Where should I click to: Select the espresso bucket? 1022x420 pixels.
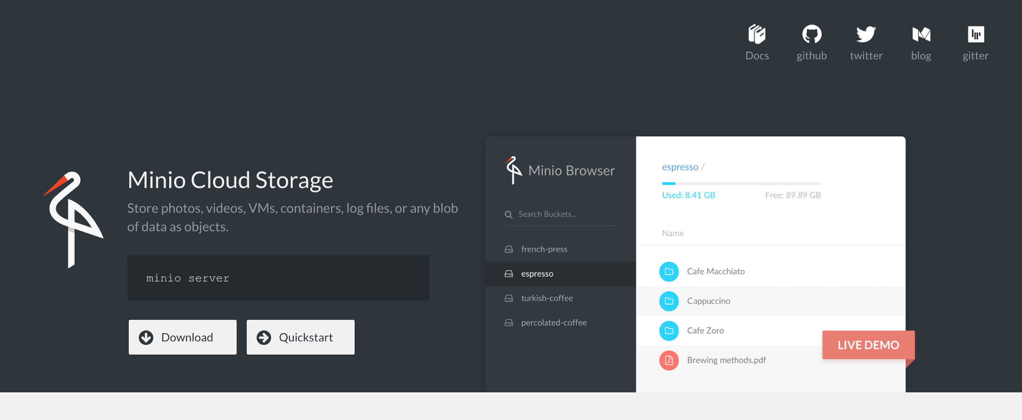tap(561, 274)
